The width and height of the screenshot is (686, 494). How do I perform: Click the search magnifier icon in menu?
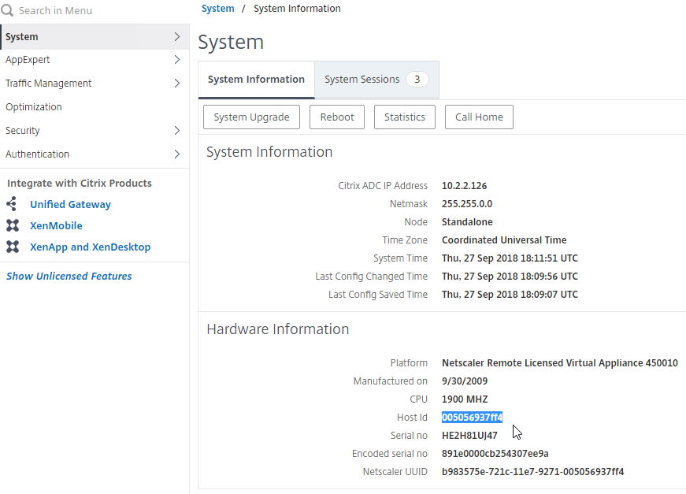[7, 10]
